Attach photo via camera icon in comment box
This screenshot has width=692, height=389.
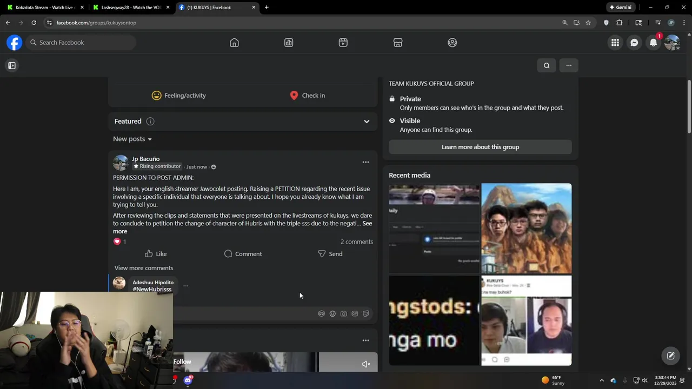coord(344,313)
